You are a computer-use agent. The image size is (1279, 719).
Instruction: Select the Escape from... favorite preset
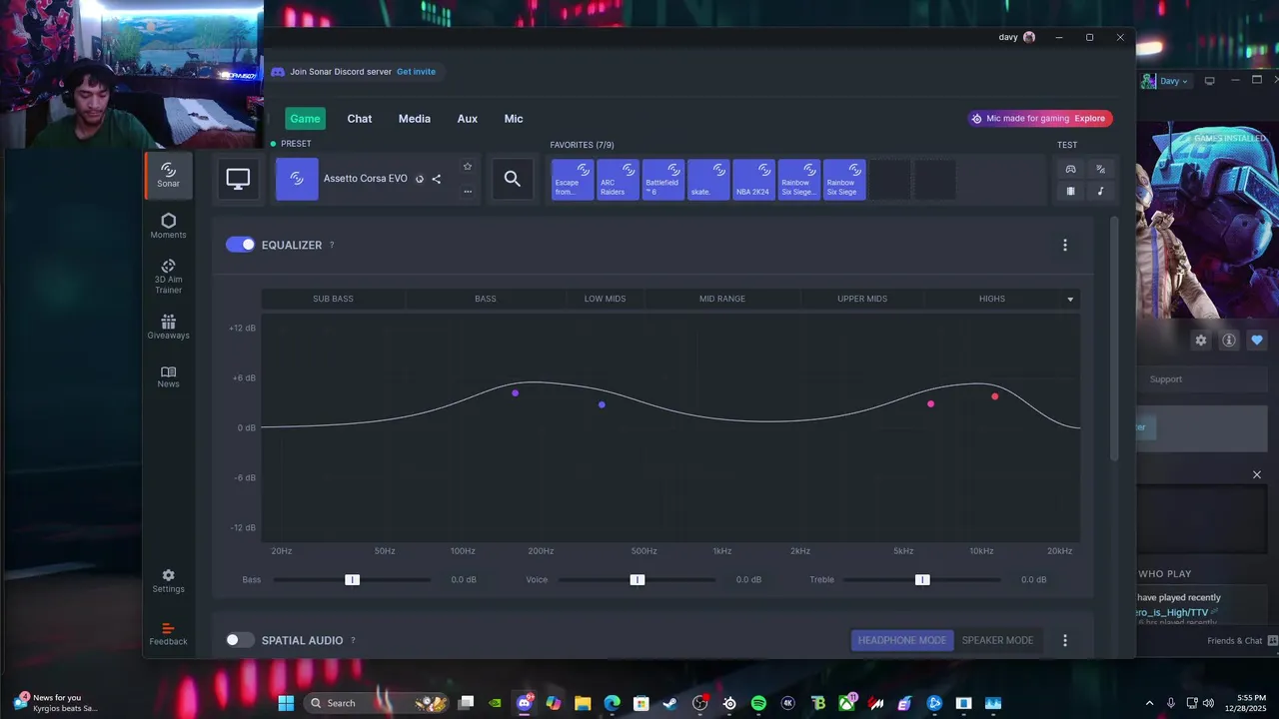[x=573, y=180]
